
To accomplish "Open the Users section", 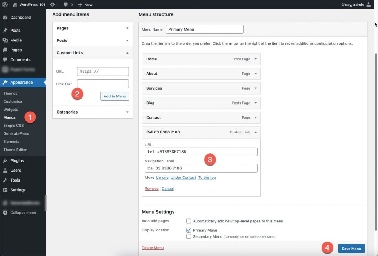I will coord(16,171).
